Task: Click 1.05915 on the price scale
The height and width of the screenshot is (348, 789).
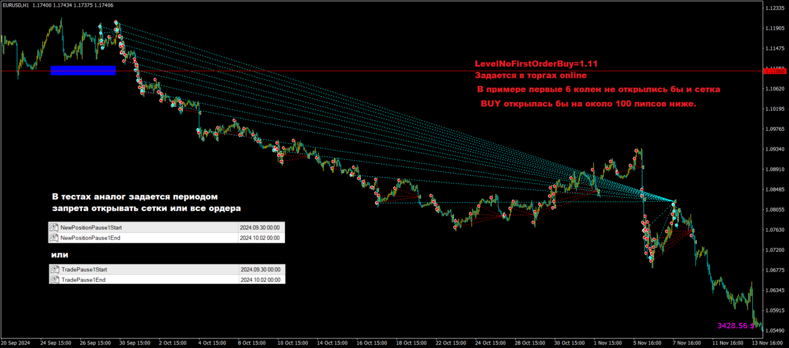Action: tap(775, 311)
